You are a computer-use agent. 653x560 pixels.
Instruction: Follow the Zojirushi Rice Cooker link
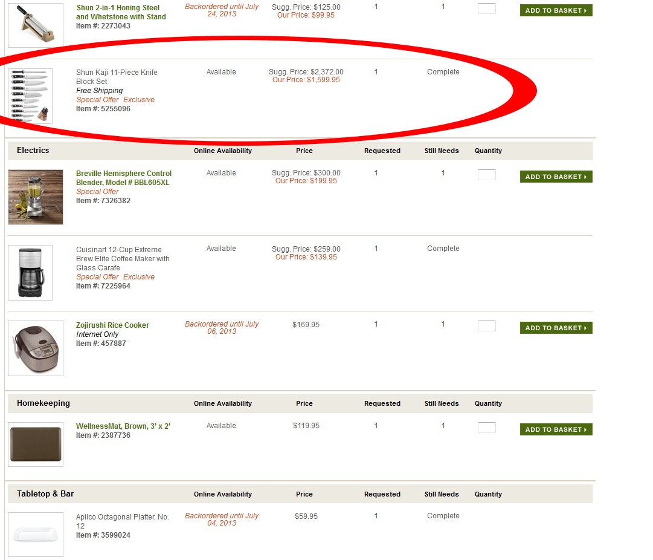pos(112,325)
